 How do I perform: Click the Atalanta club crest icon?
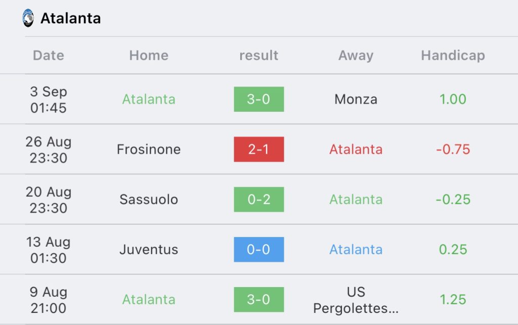point(28,18)
